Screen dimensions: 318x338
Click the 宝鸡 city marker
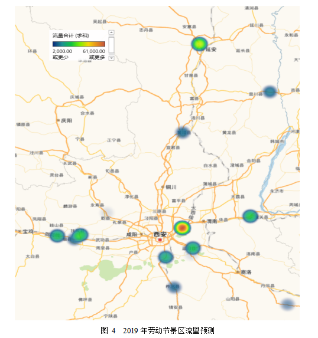(x=20, y=231)
